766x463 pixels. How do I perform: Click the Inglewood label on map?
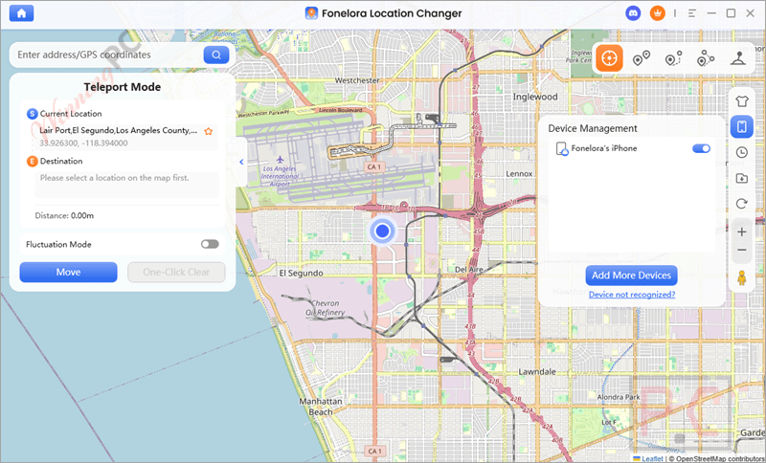pyautogui.click(x=535, y=97)
